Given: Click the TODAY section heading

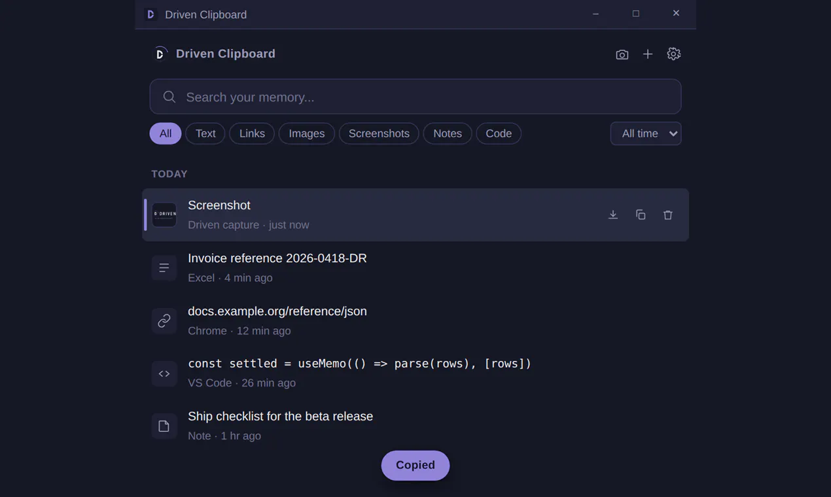Looking at the screenshot, I should point(169,174).
